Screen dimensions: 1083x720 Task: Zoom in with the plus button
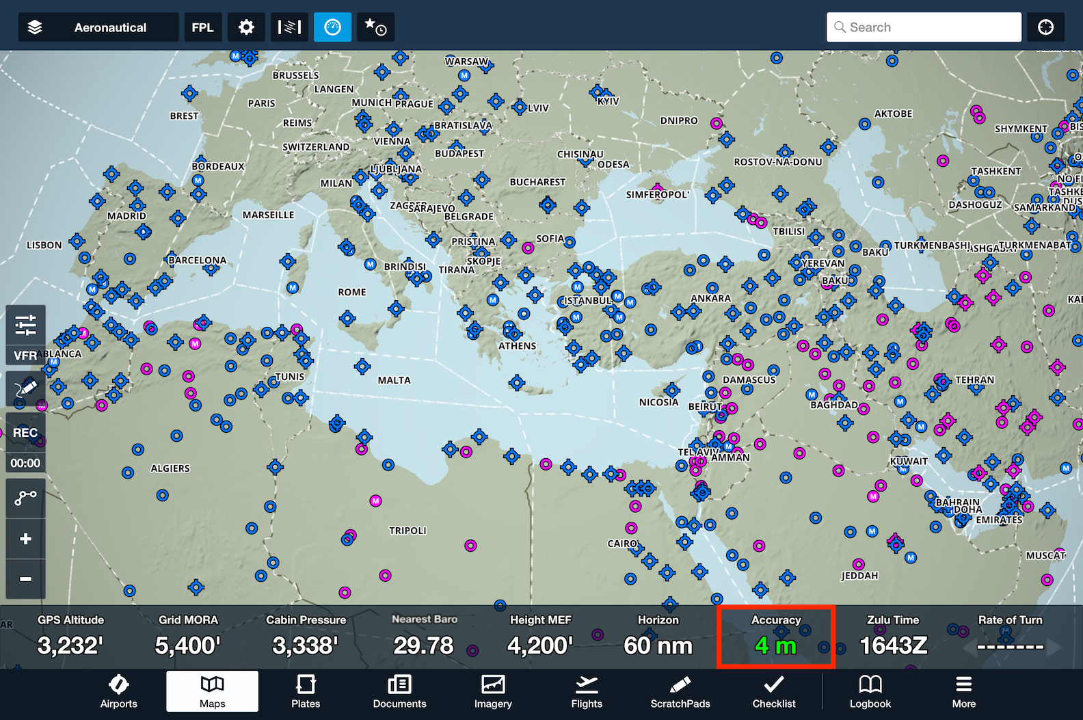coord(26,539)
